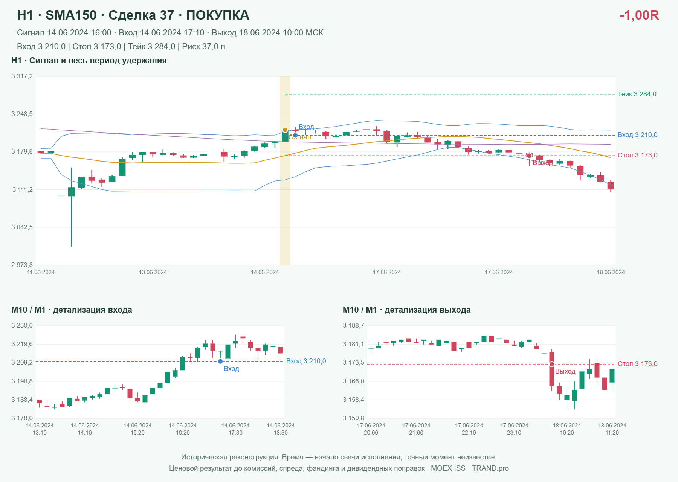The width and height of the screenshot is (678, 482).
Task: Click the title "H1 · SMA150 · Сделка 37 · ПОКУПКА"
Action: [x=133, y=15]
